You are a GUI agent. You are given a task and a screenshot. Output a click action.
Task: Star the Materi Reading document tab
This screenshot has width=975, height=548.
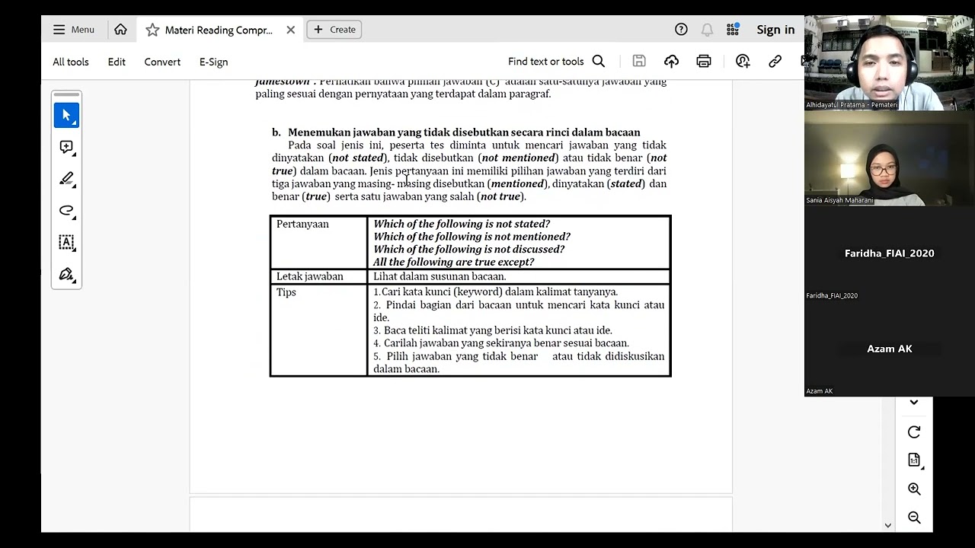click(152, 30)
